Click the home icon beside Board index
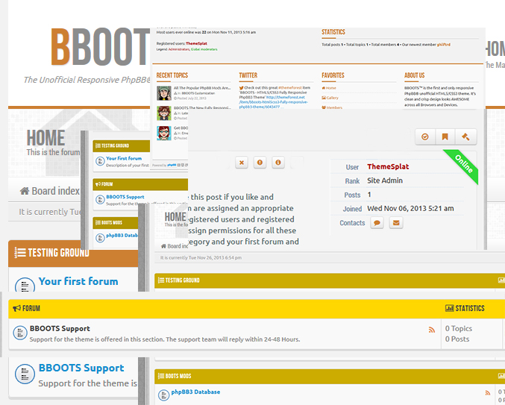The height and width of the screenshot is (405, 505). click(25, 191)
